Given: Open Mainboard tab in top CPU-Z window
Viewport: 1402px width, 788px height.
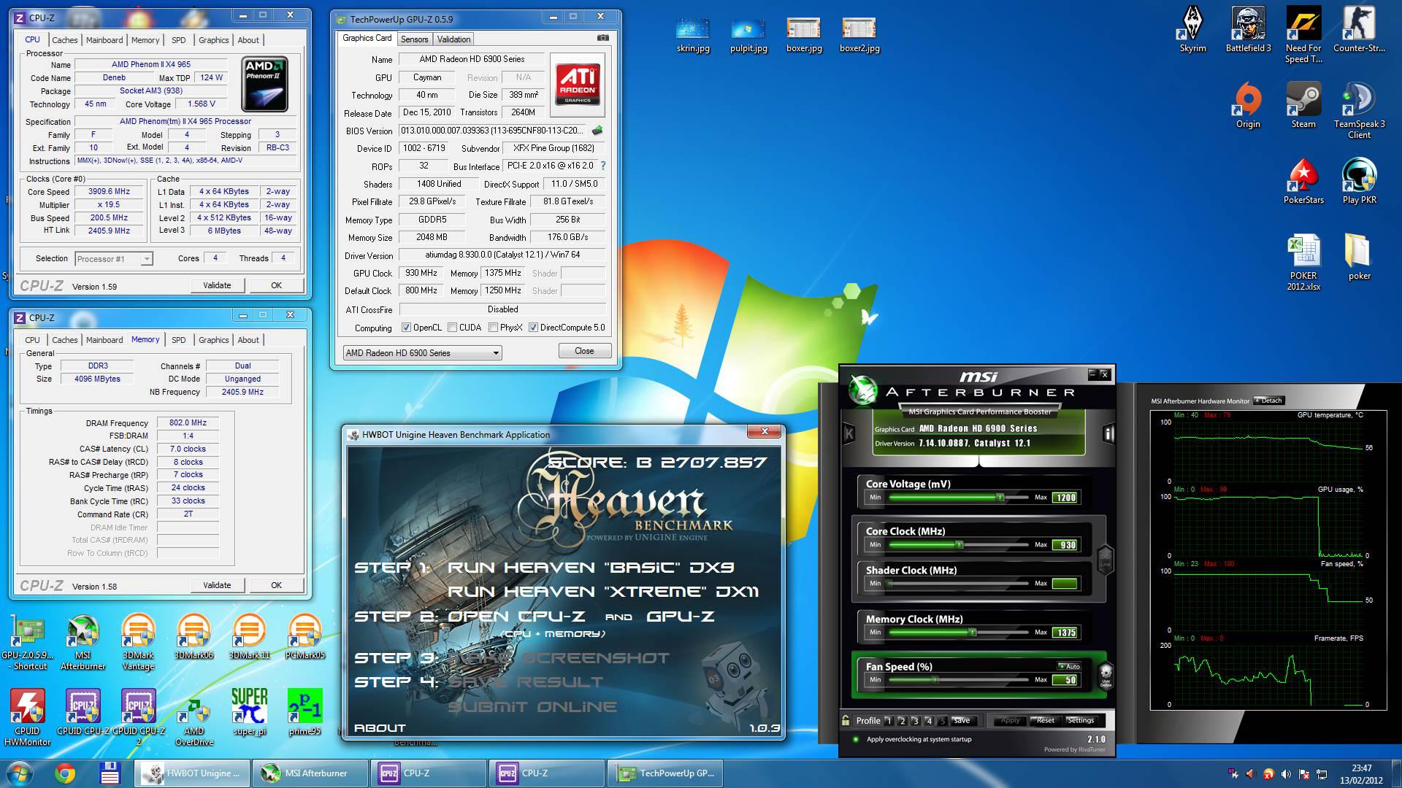Looking at the screenshot, I should (x=104, y=40).
